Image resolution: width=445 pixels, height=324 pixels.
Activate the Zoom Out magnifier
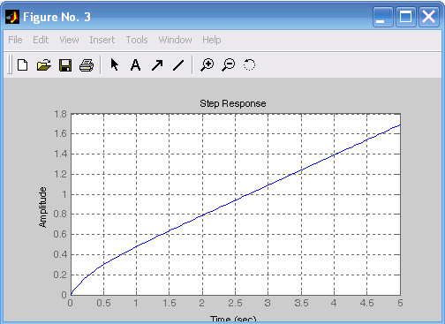pos(229,64)
